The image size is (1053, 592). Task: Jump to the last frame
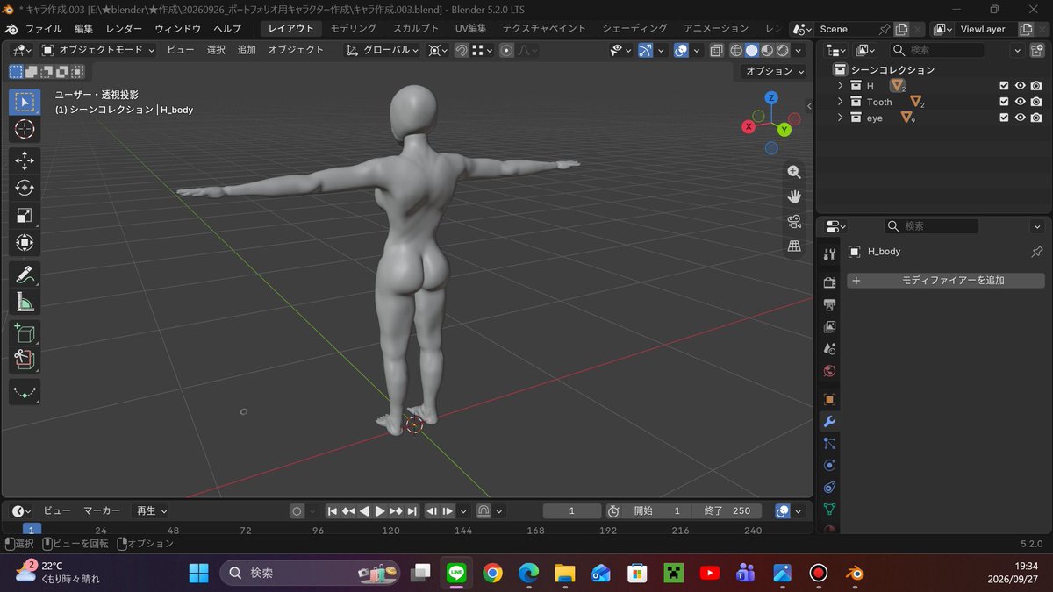click(x=412, y=510)
